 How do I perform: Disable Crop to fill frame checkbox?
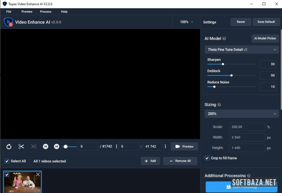tap(207, 158)
